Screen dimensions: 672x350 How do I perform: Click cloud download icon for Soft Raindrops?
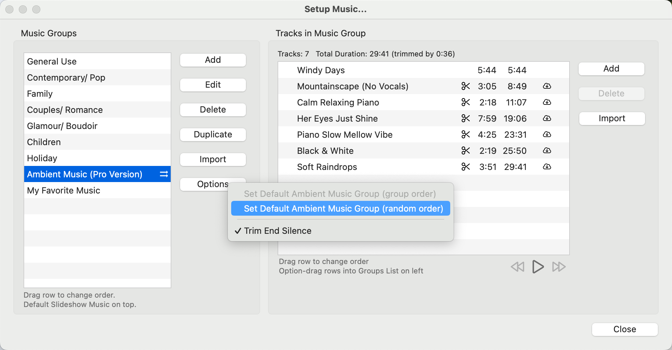click(x=547, y=167)
